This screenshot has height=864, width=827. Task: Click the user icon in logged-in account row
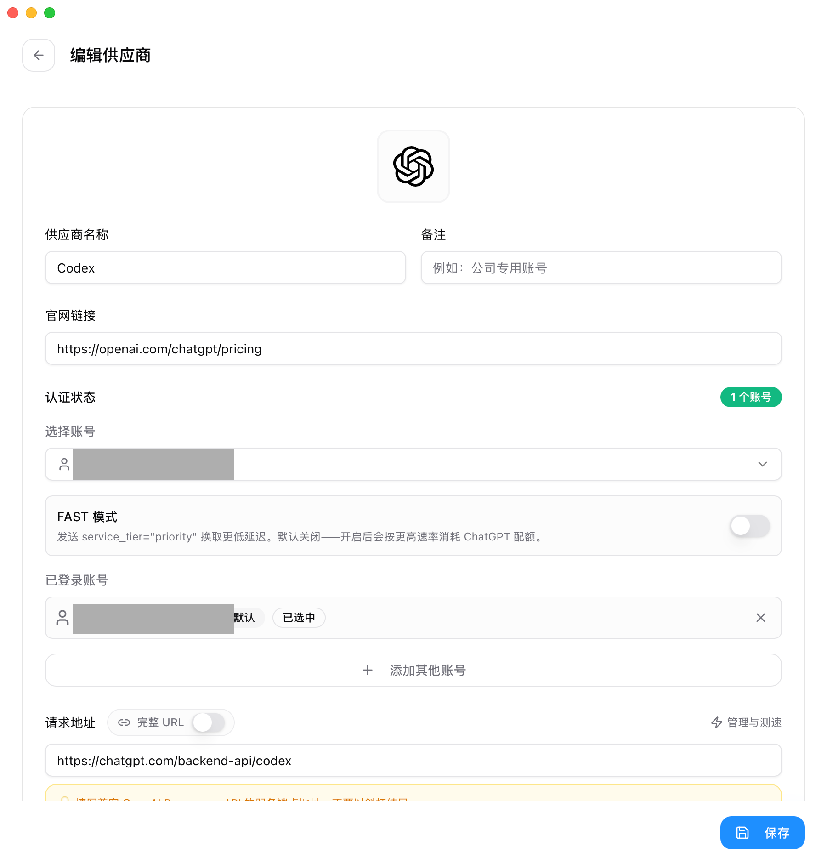[62, 618]
